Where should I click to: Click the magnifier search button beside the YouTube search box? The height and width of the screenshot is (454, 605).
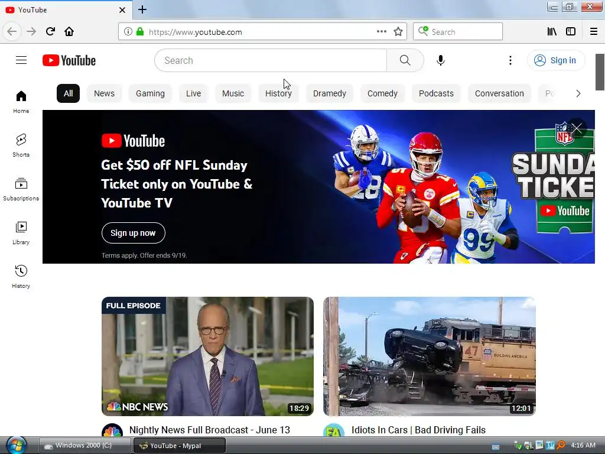pos(405,60)
